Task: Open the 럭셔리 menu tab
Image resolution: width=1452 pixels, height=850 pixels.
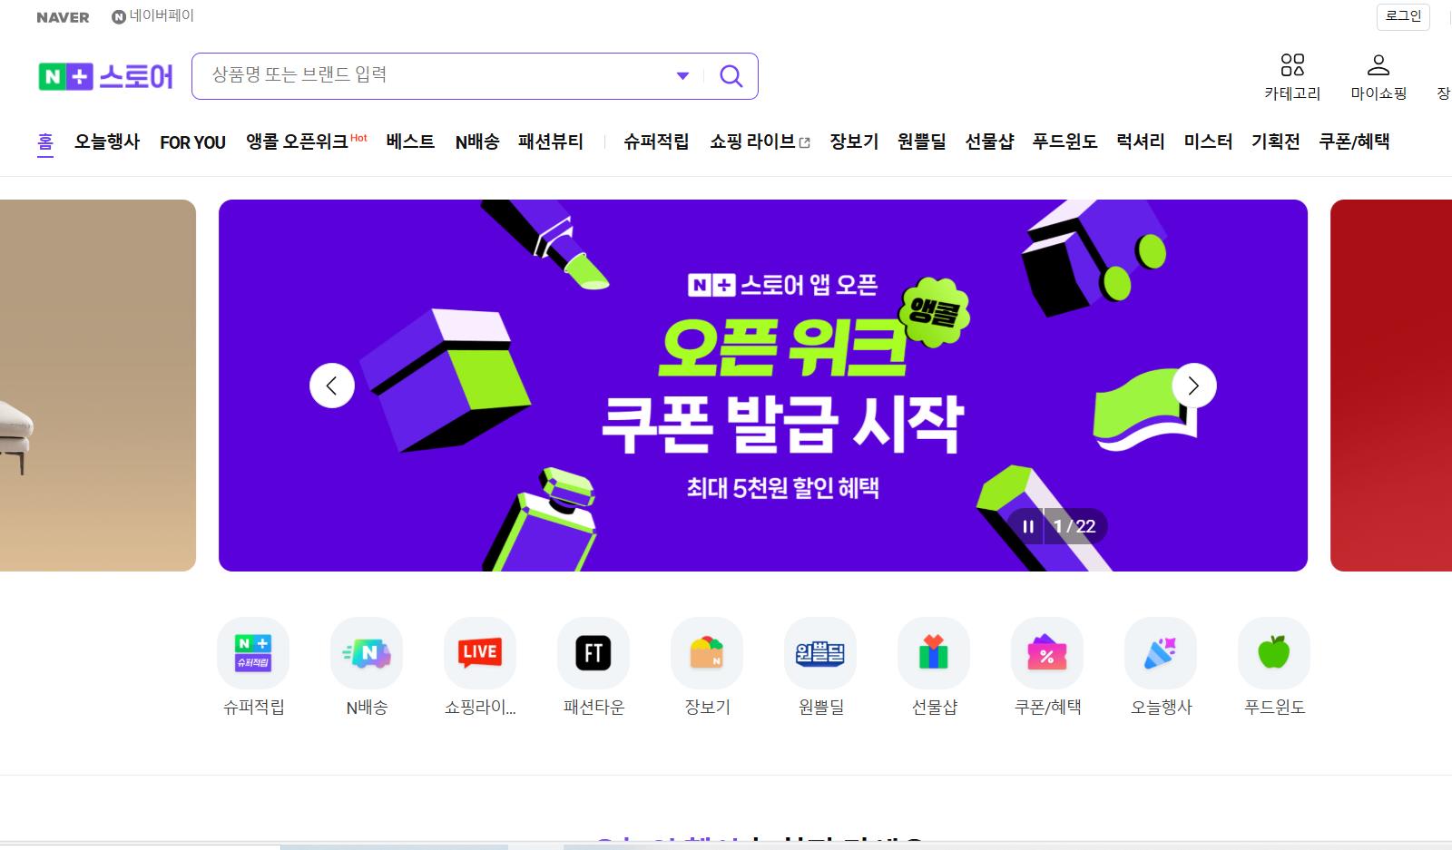Action: pyautogui.click(x=1141, y=142)
